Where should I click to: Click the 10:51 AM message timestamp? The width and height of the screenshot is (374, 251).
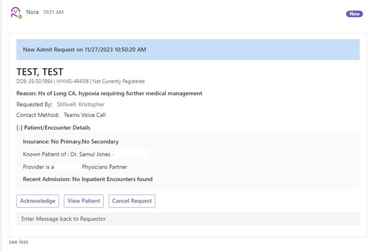53,13
